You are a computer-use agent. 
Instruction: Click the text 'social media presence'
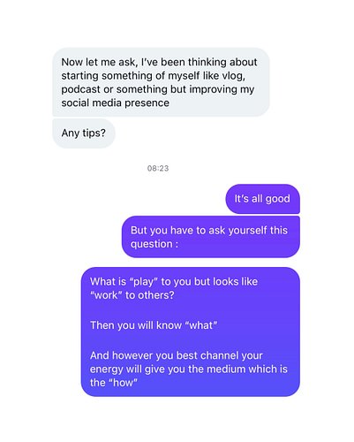115,103
